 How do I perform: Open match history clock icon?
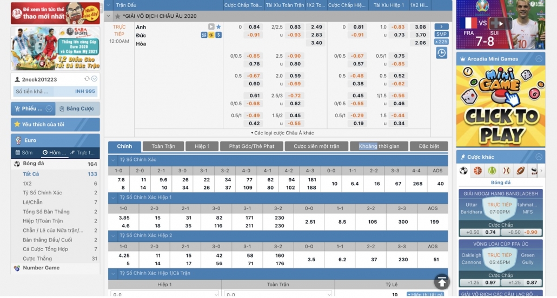click(441, 53)
